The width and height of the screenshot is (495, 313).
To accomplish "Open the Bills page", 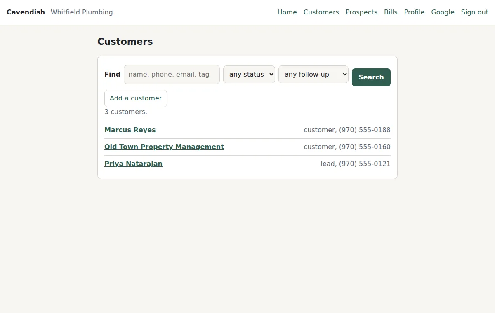I will click(391, 12).
